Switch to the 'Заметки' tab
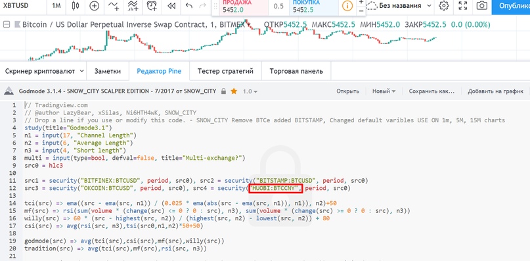 pos(108,71)
